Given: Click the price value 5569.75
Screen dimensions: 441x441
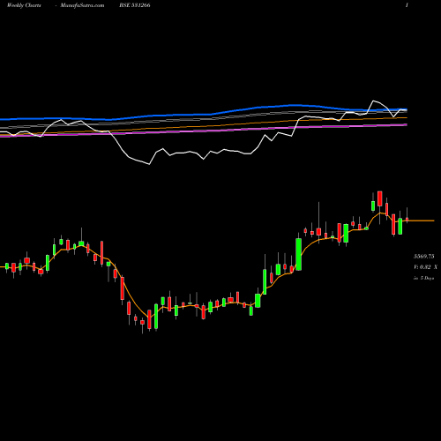Looking at the screenshot, I should 424,257.
